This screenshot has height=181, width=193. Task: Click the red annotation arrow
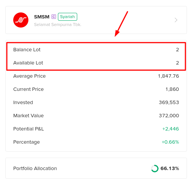(x=121, y=24)
